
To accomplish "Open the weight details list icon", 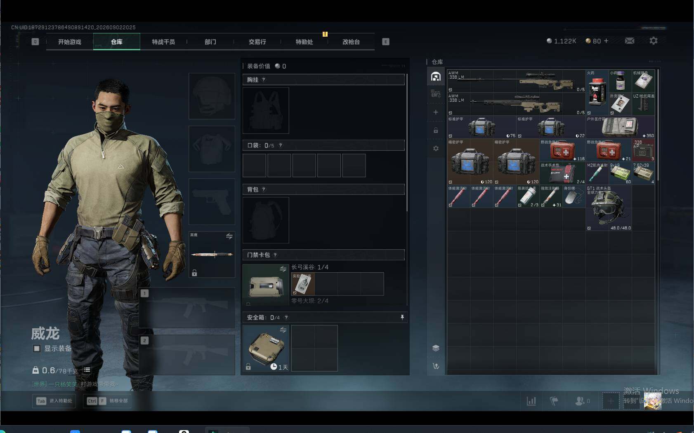I will (87, 370).
